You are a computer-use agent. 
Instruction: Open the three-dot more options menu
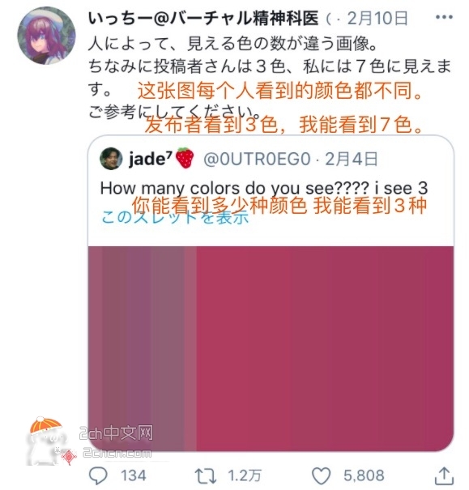tap(445, 18)
